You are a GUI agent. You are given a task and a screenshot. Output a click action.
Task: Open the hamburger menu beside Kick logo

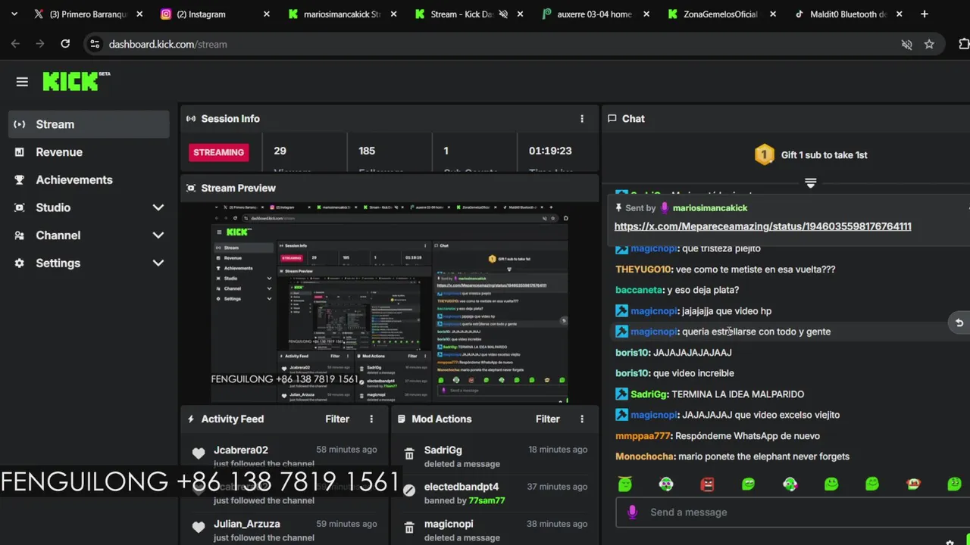tap(22, 82)
